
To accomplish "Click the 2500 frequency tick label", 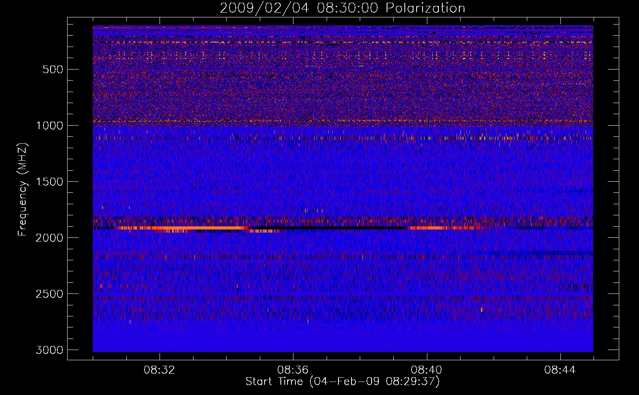I will [x=49, y=294].
